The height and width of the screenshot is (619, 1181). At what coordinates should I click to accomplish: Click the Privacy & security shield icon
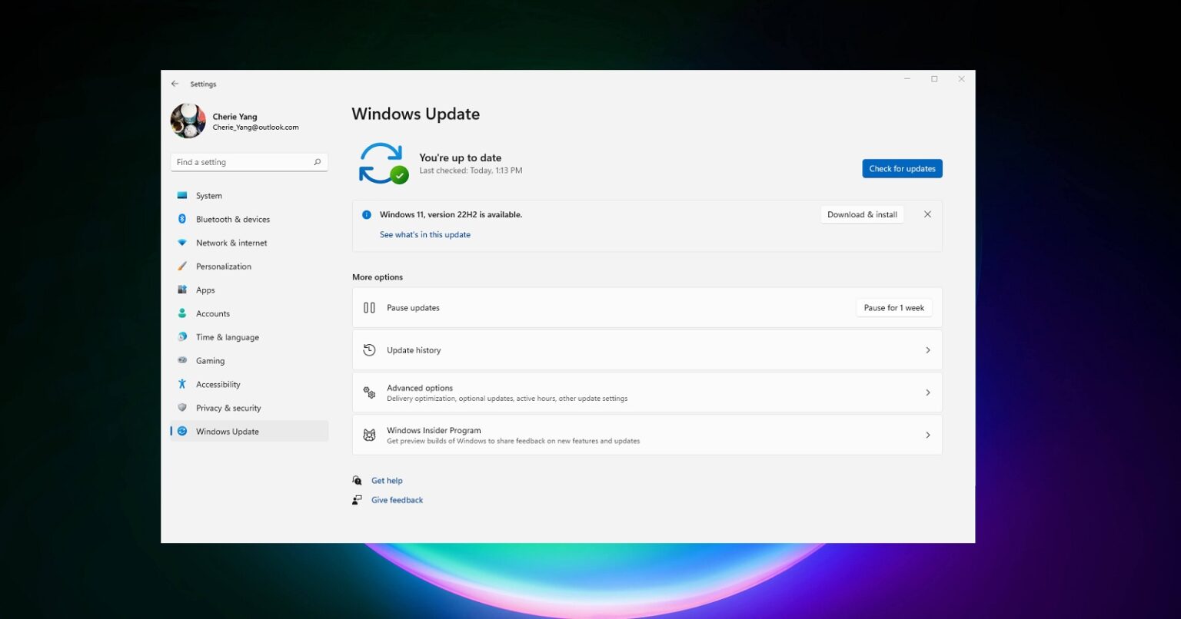coord(182,408)
